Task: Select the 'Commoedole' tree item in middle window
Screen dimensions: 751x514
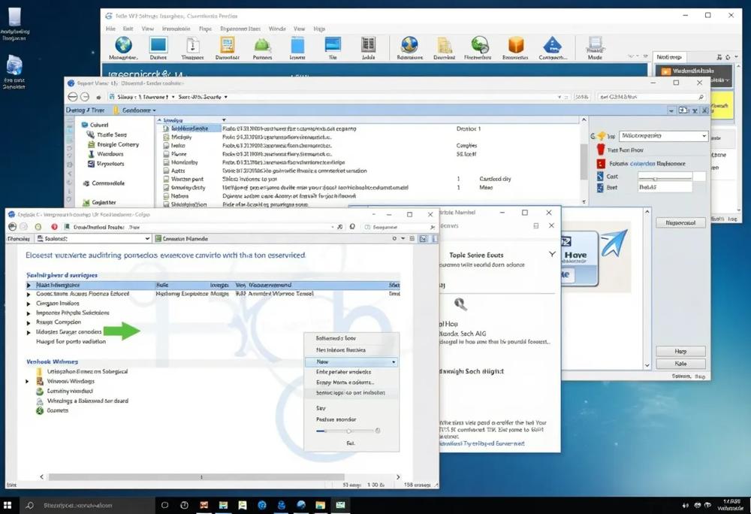Action: [104, 183]
